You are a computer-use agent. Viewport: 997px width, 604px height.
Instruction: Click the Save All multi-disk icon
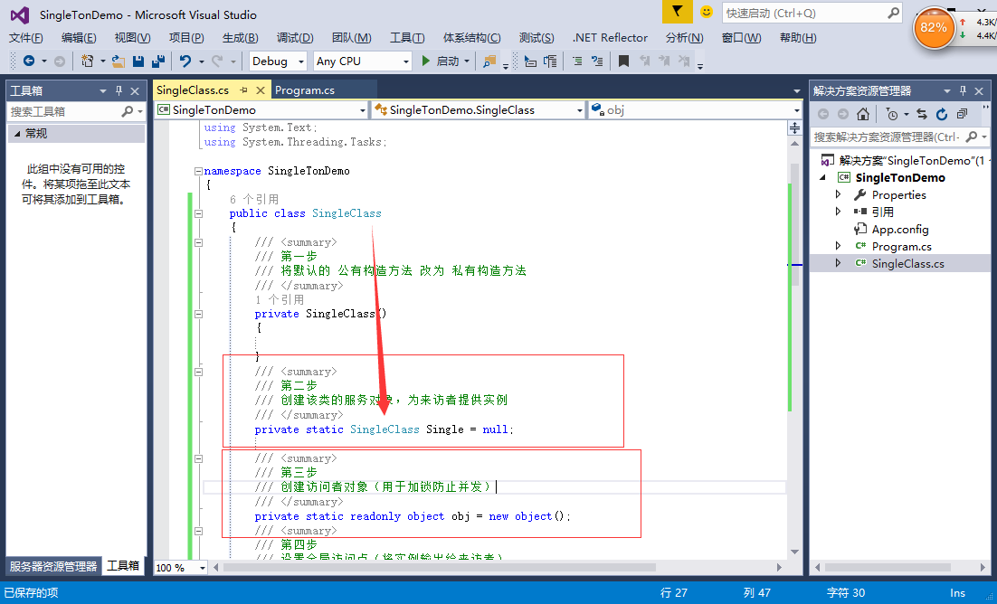158,61
